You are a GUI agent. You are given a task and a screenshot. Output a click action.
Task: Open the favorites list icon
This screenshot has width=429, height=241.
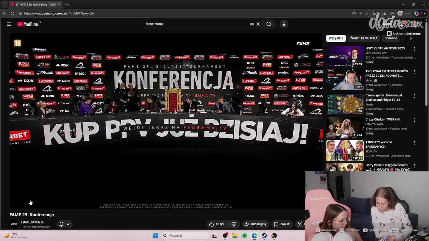coord(392,13)
